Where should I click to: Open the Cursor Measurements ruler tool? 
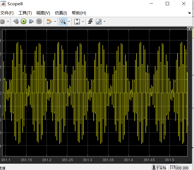point(99,21)
